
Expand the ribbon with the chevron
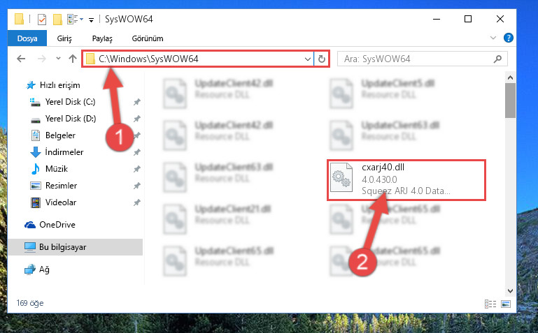493,38
